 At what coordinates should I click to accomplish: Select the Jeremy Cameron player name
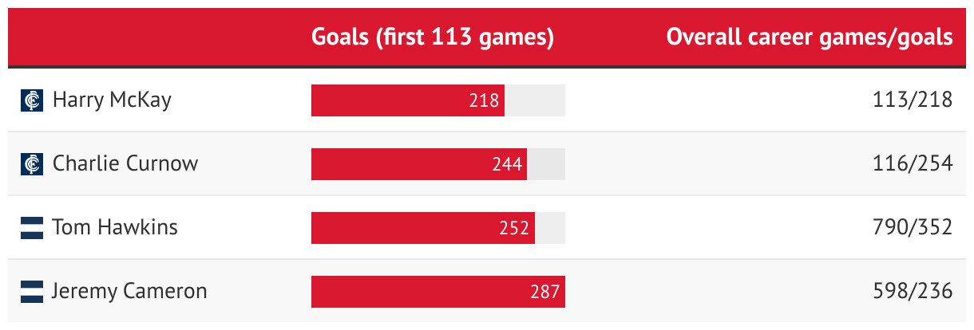coord(129,292)
